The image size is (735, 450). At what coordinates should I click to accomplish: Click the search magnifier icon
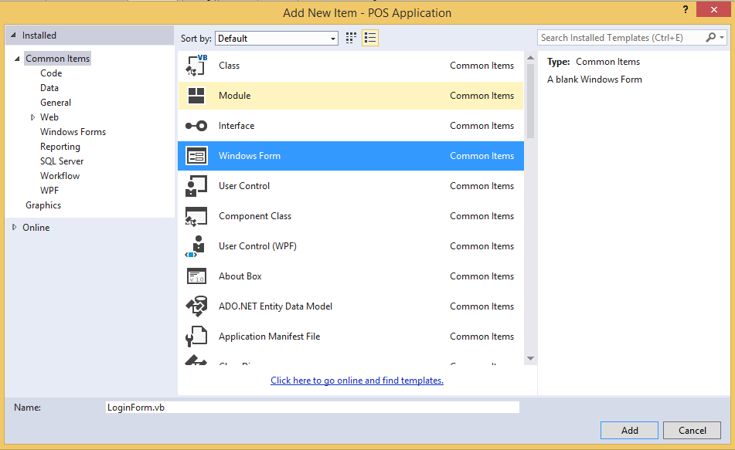coord(710,37)
